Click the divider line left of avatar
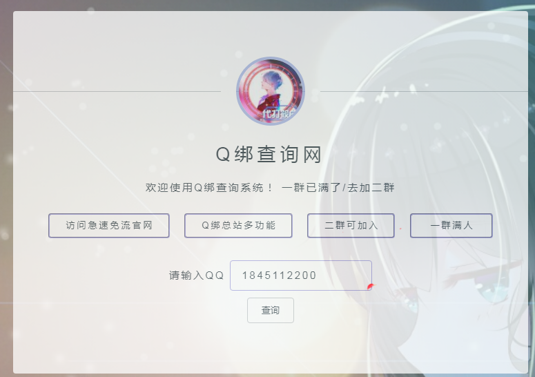The height and width of the screenshot is (377, 535). click(x=117, y=91)
